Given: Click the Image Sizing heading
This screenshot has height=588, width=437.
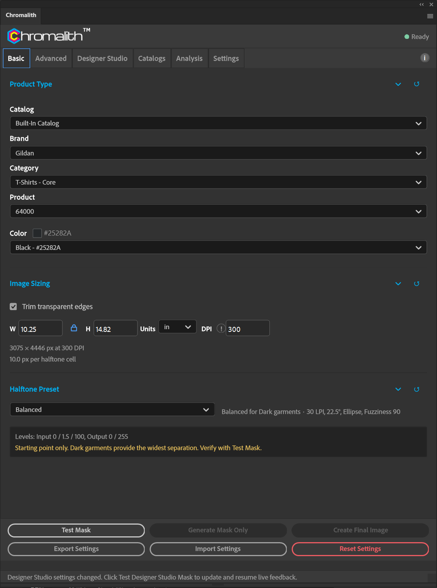Looking at the screenshot, I should 30,284.
